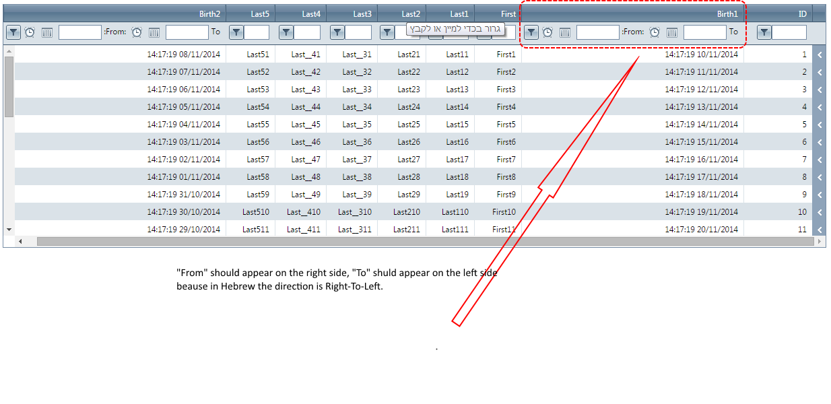Image resolution: width=831 pixels, height=404 pixels.
Task: Expand row 4 with the chevron
Action: [x=819, y=107]
